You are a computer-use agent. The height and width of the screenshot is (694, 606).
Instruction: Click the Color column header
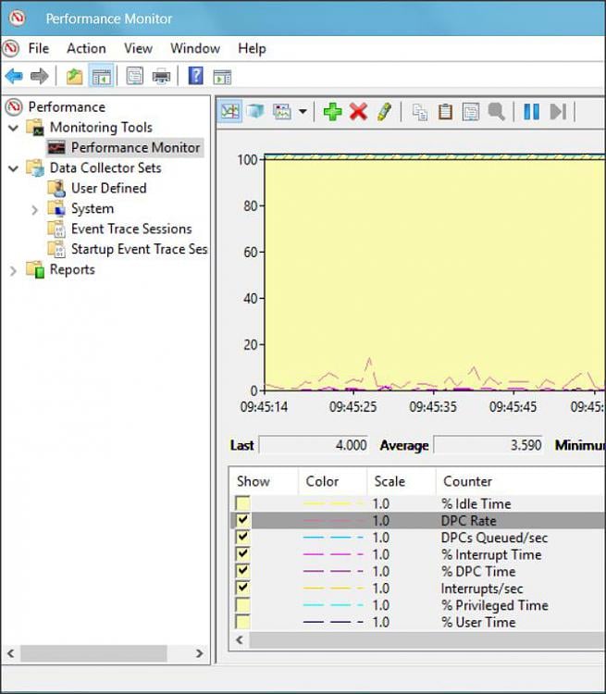pos(333,481)
